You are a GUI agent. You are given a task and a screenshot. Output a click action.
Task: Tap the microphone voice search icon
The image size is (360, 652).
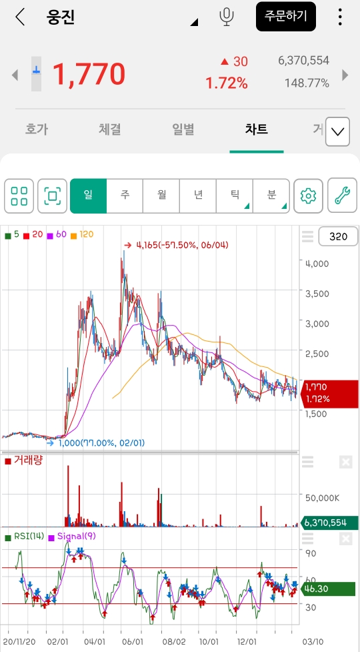tap(226, 17)
